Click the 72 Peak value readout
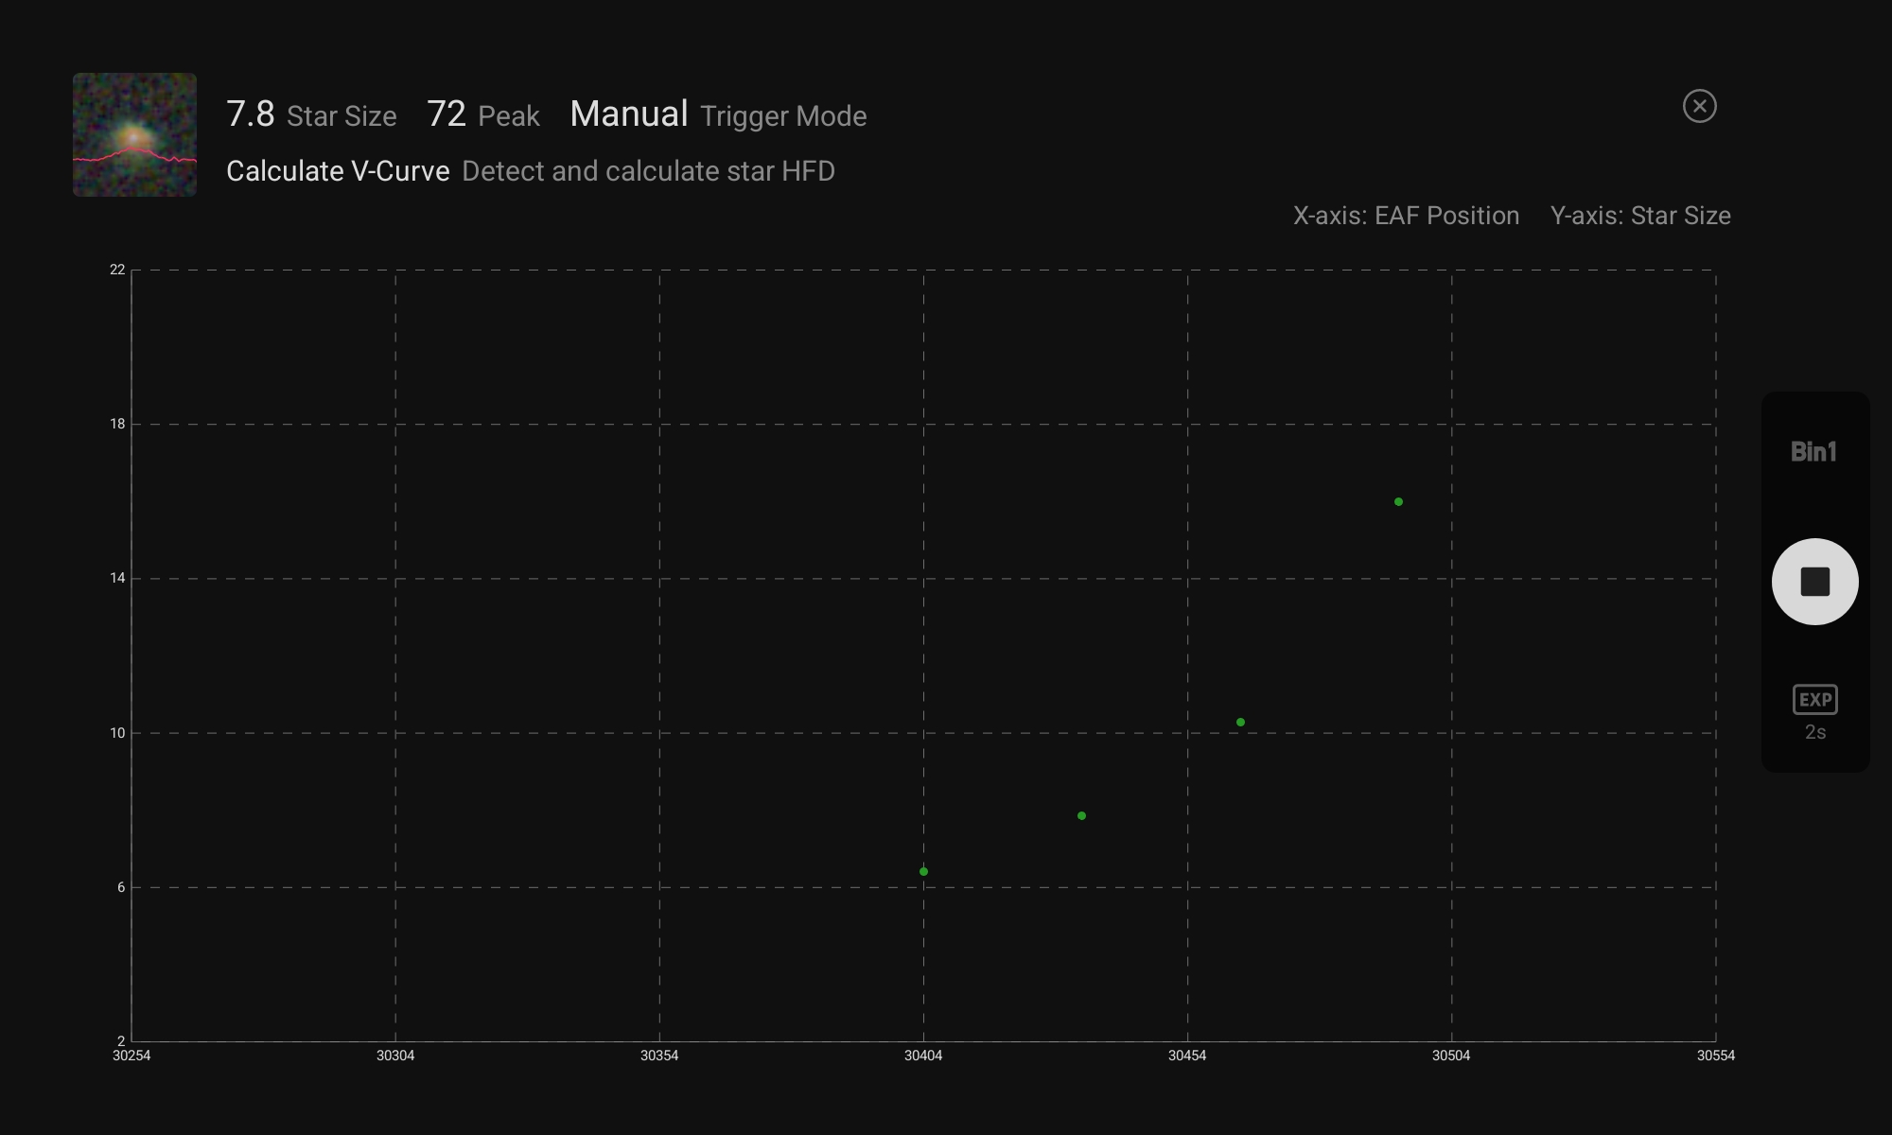The image size is (1892, 1135). [x=447, y=114]
